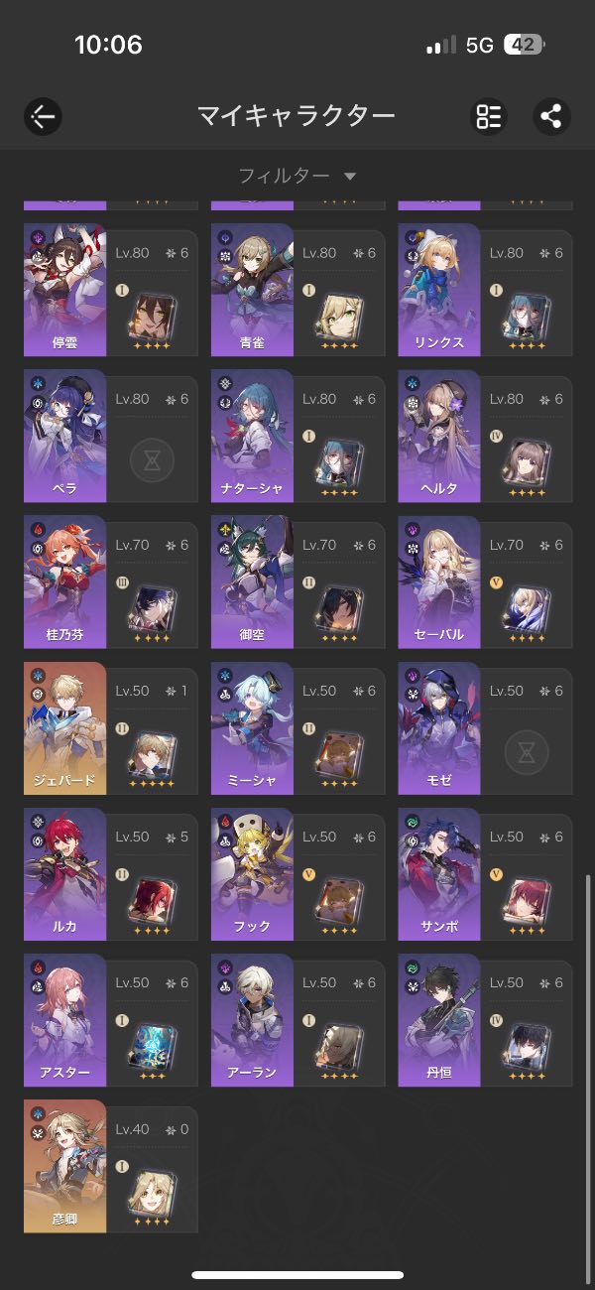Open 彦卿 character card

[x=110, y=1165]
